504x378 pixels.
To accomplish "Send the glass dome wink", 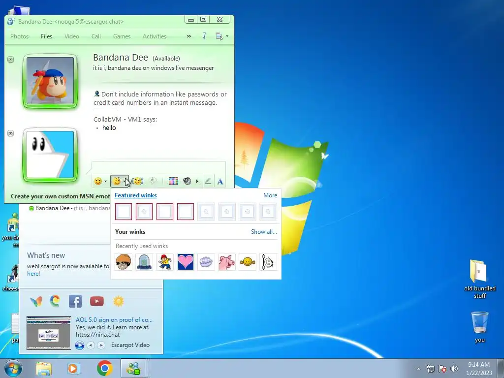I will pos(144,262).
